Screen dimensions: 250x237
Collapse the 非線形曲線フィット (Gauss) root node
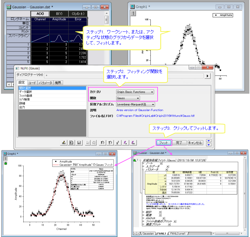[140, 160]
